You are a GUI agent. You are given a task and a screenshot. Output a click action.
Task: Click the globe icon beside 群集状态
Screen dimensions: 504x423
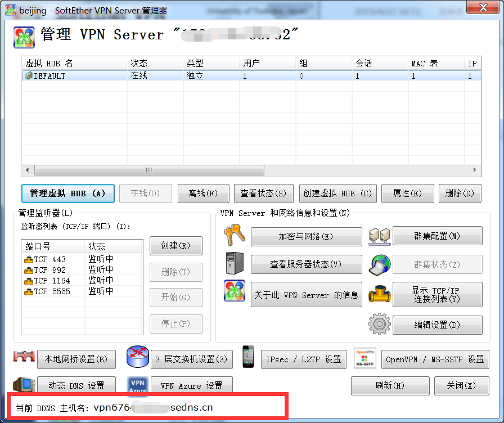pyautogui.click(x=379, y=264)
